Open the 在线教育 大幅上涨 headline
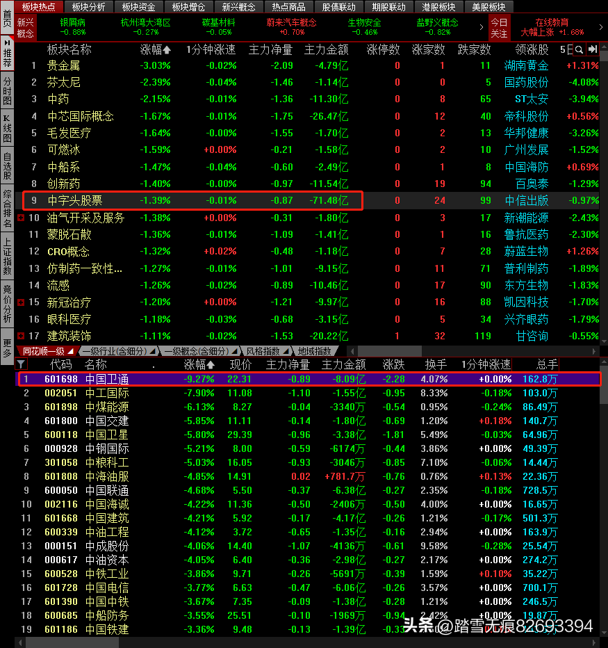608x648 pixels. [x=552, y=27]
